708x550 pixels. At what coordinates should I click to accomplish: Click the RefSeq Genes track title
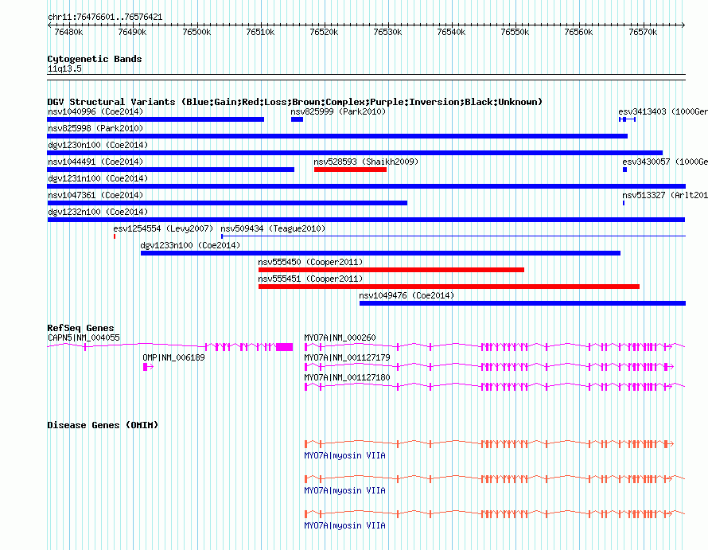tap(80, 328)
